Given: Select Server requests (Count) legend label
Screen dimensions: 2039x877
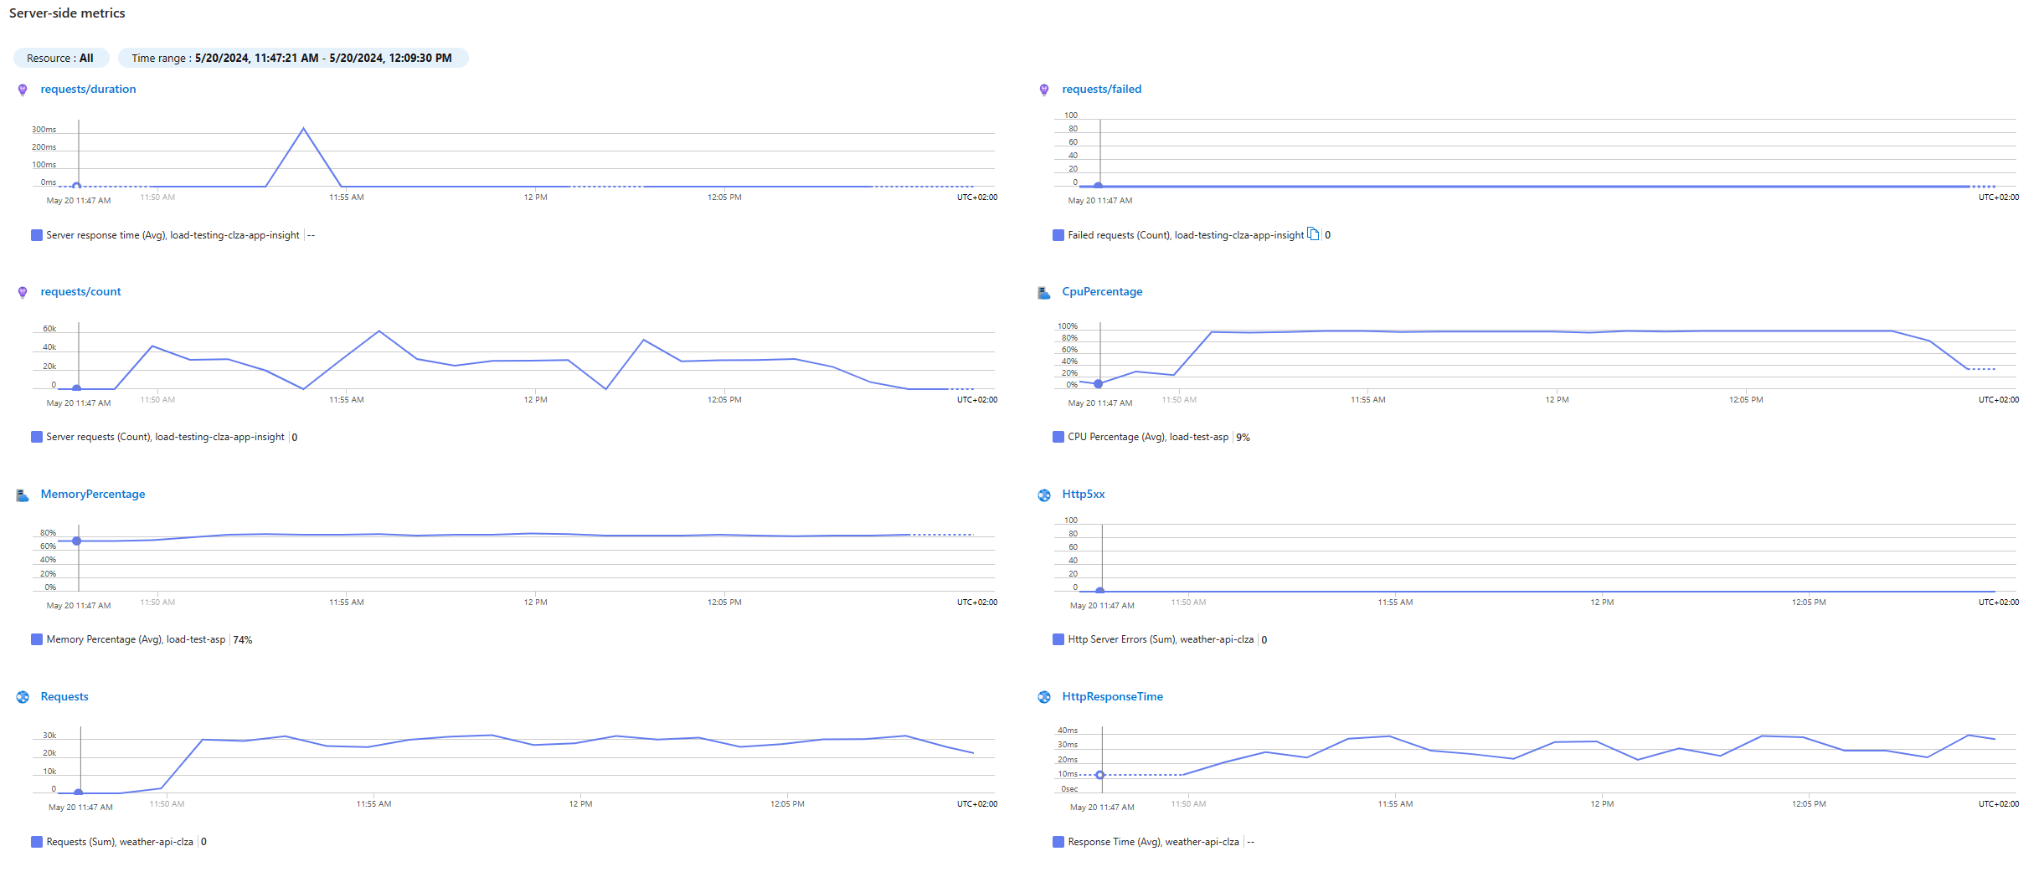Looking at the screenshot, I should 165,437.
